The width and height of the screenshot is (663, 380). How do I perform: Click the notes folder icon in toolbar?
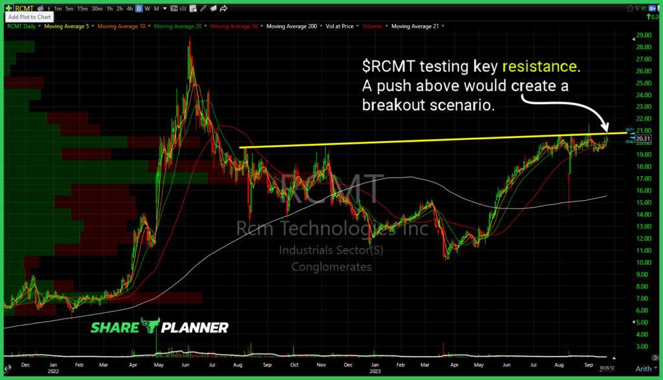tap(214, 8)
